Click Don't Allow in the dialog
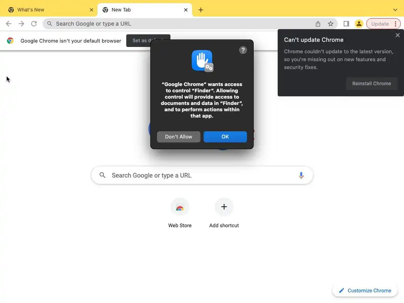404x303 pixels. pos(179,137)
